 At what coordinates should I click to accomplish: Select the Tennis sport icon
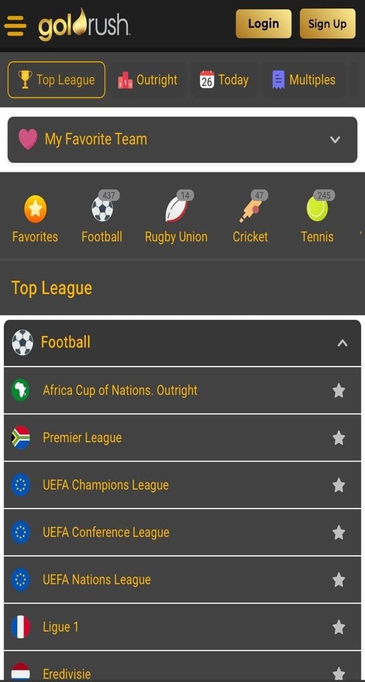tap(317, 210)
